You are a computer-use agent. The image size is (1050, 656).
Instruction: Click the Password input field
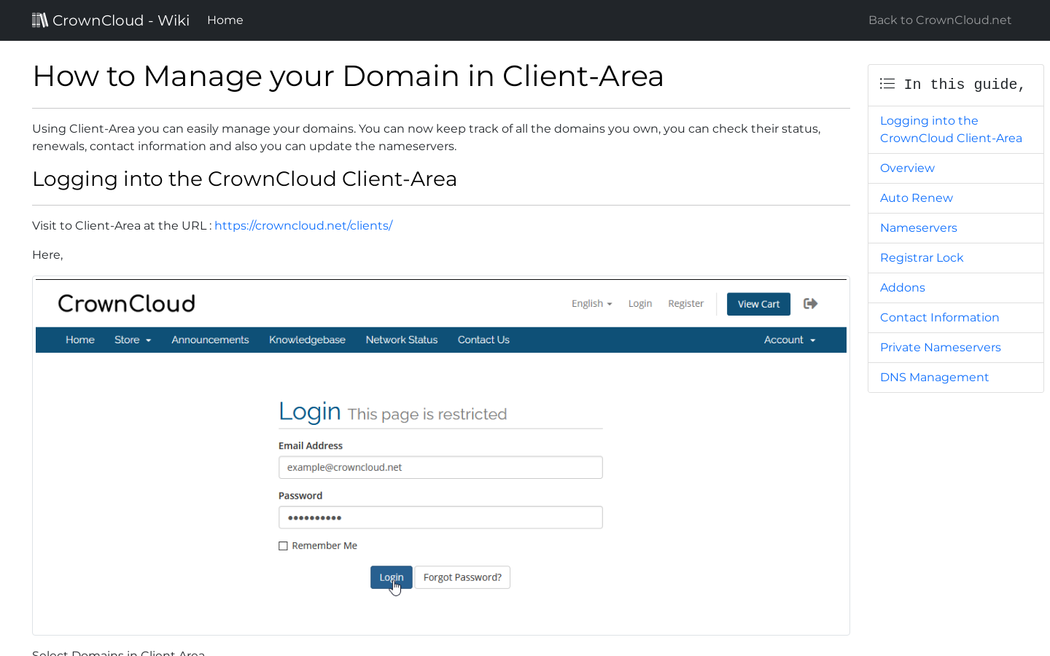point(440,517)
